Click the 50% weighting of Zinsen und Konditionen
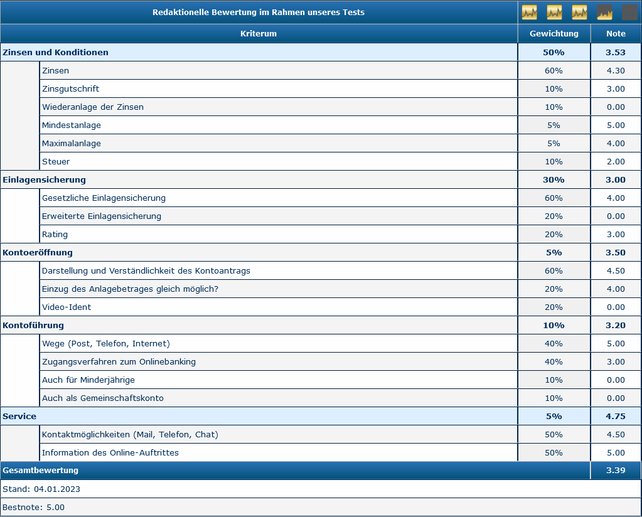 [x=554, y=53]
